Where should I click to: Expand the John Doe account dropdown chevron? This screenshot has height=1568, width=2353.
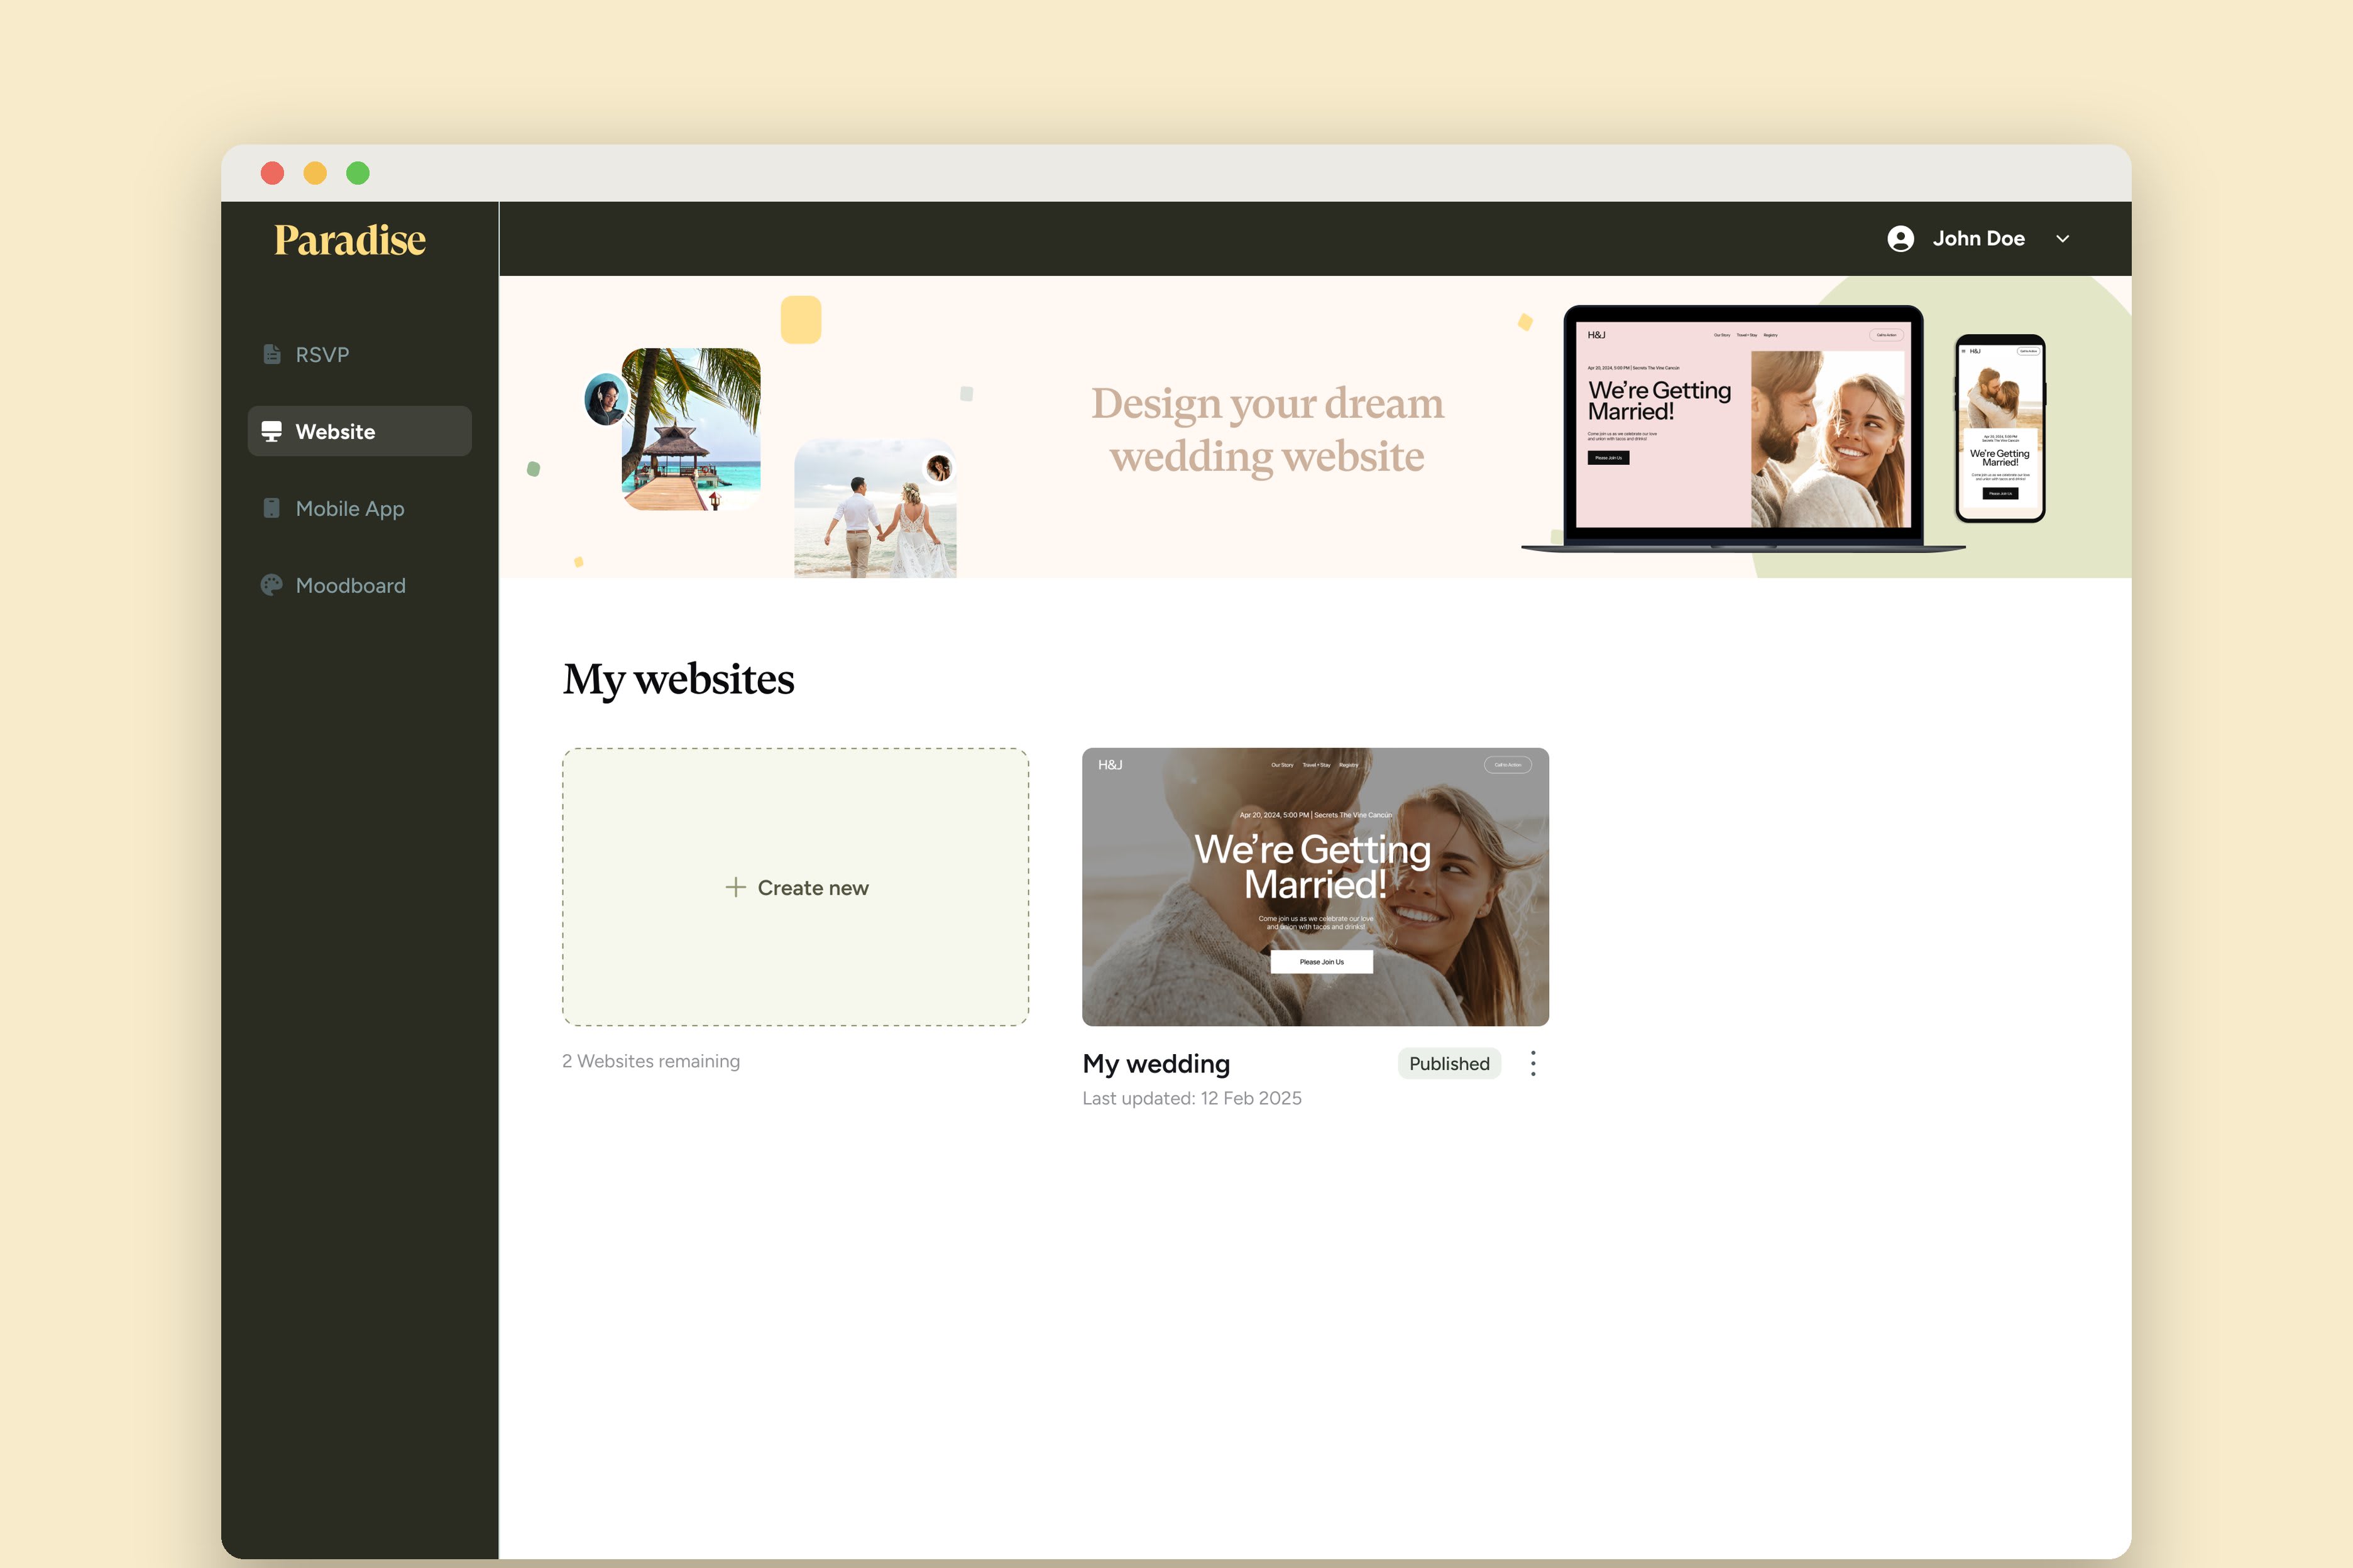(2062, 238)
